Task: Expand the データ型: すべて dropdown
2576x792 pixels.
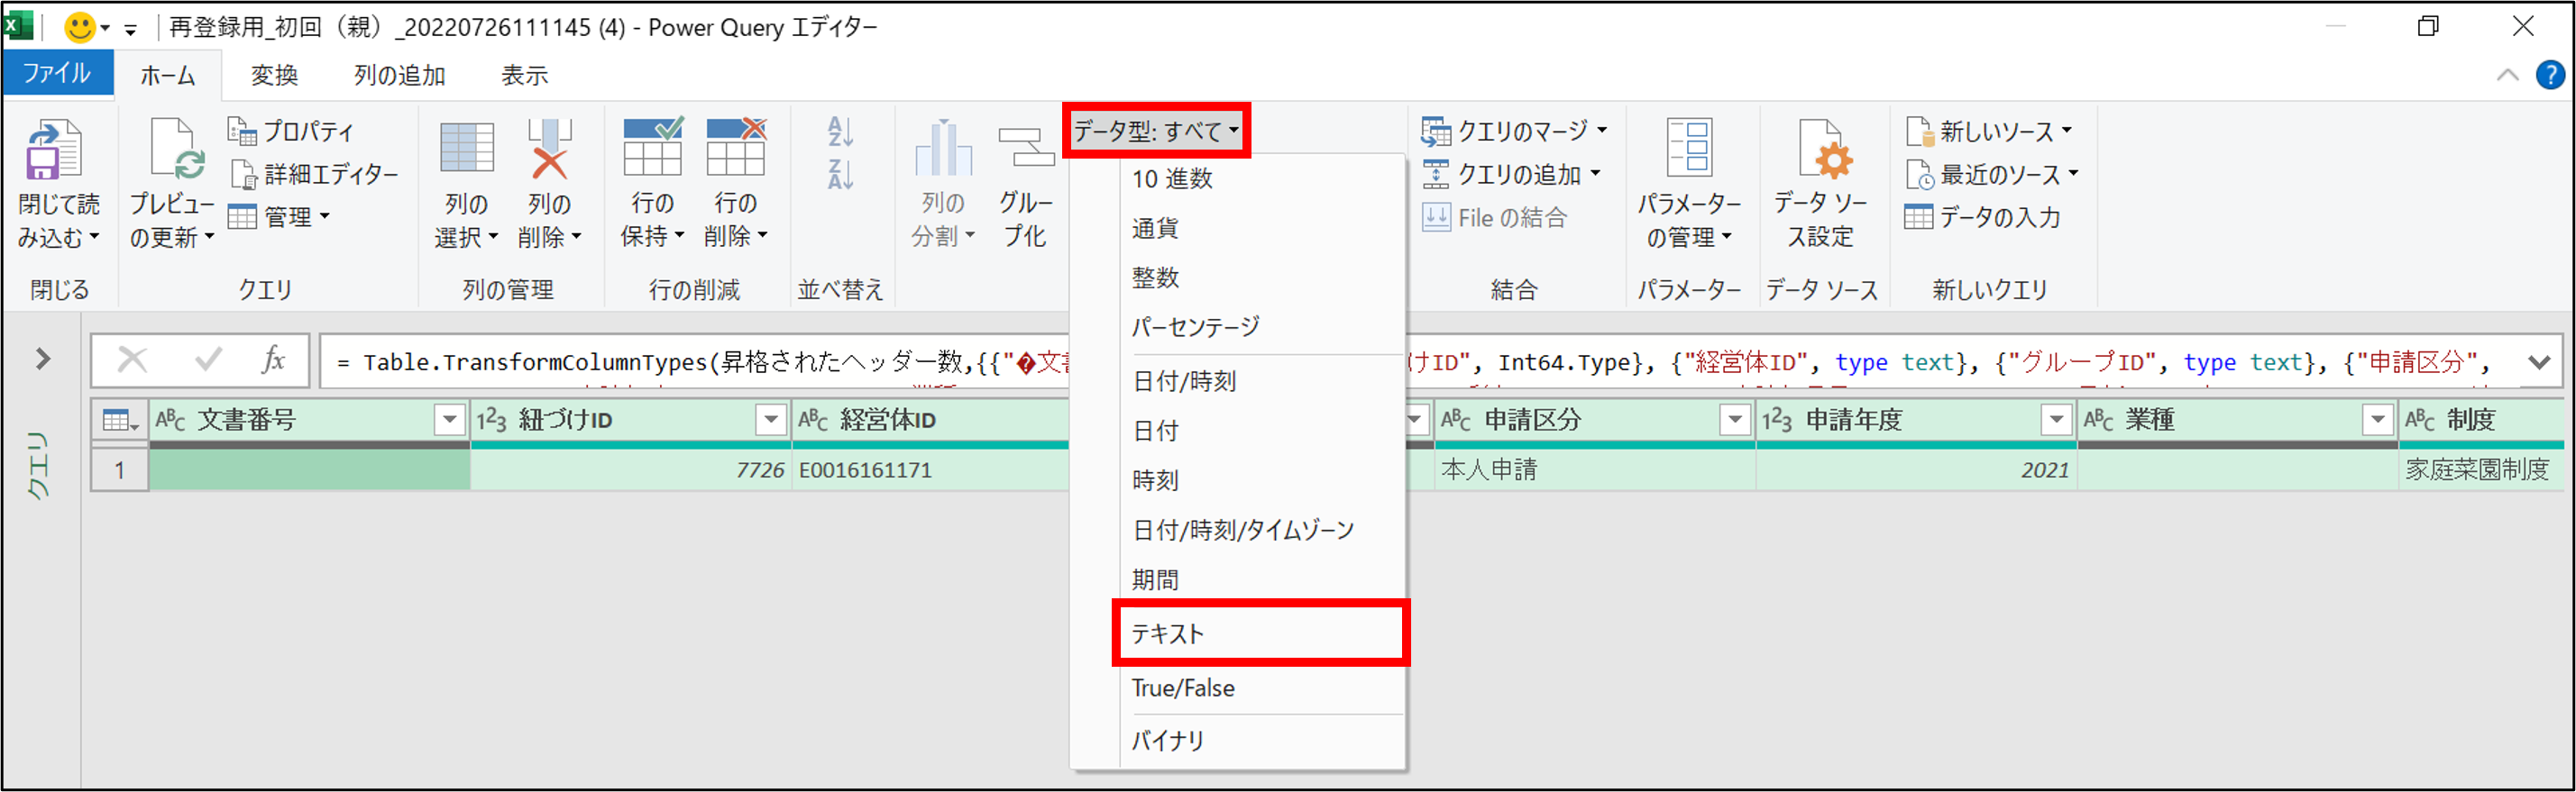Action: 1156,131
